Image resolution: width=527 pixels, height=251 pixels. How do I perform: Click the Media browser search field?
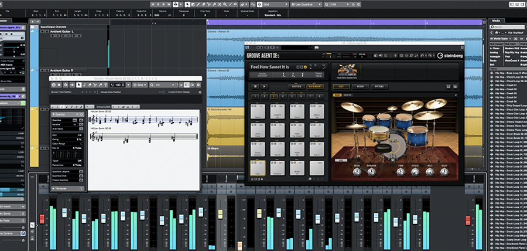(x=507, y=27)
